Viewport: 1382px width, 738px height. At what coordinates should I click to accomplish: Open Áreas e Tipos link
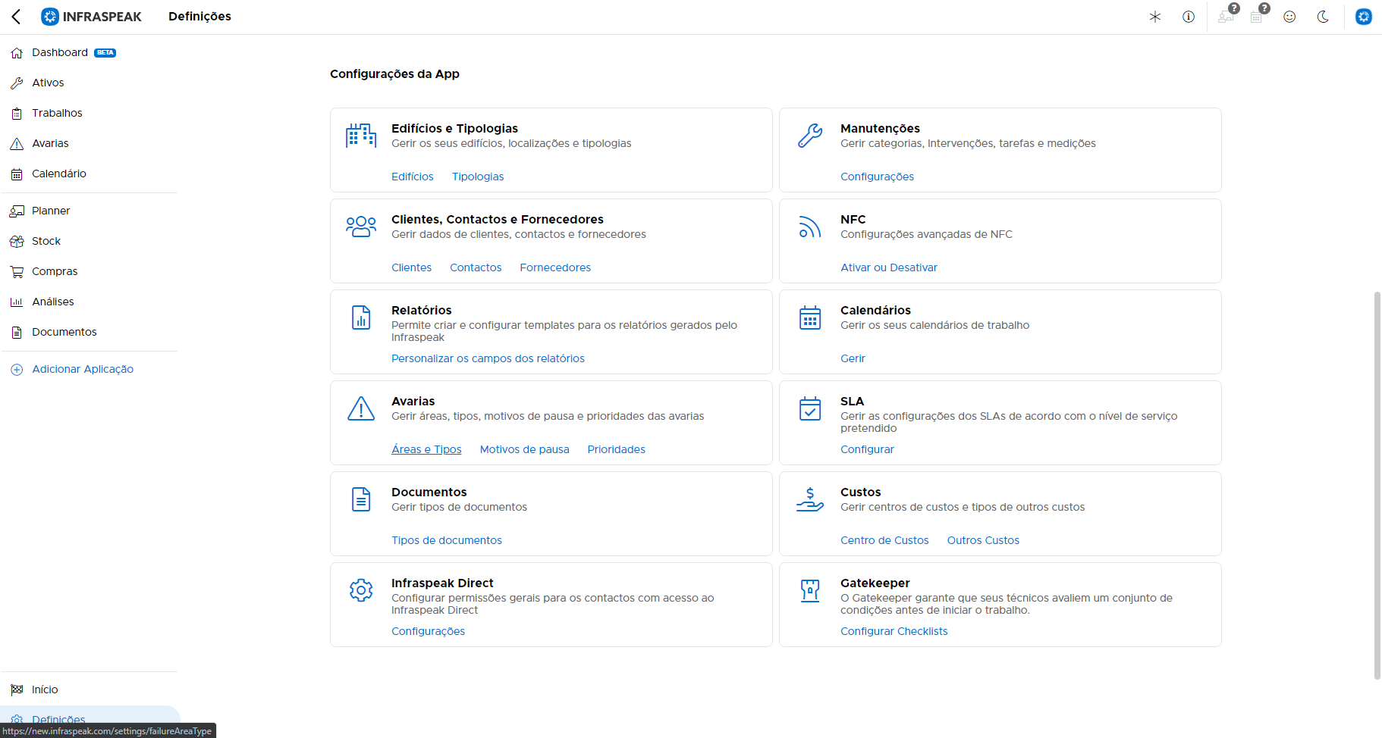426,449
